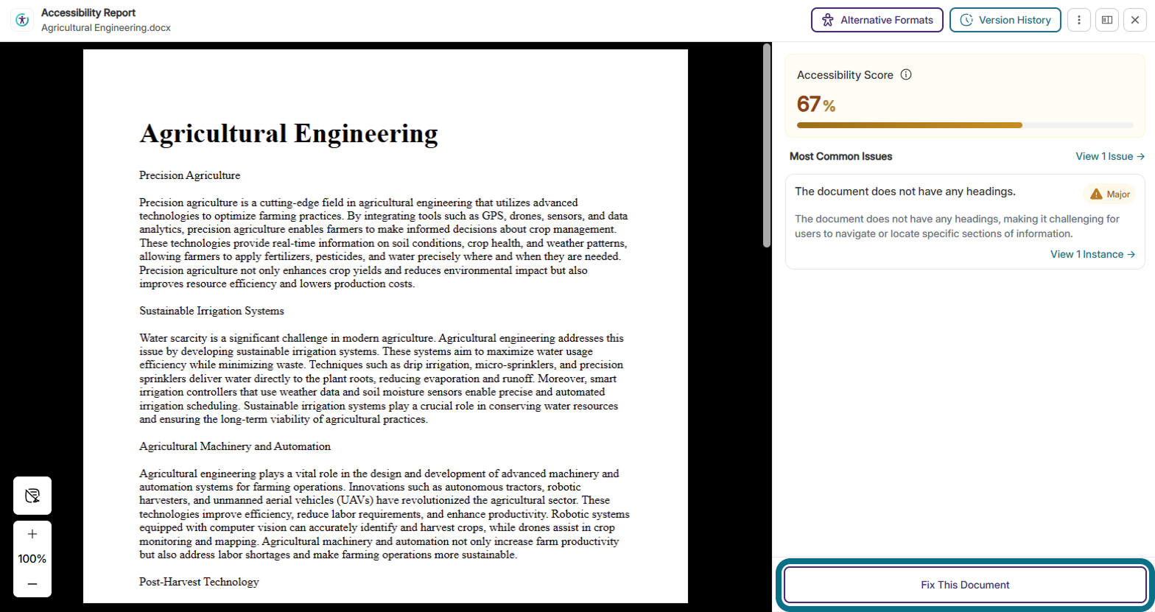Open Alternative Formats
Image resolution: width=1155 pixels, height=612 pixels.
pos(877,20)
